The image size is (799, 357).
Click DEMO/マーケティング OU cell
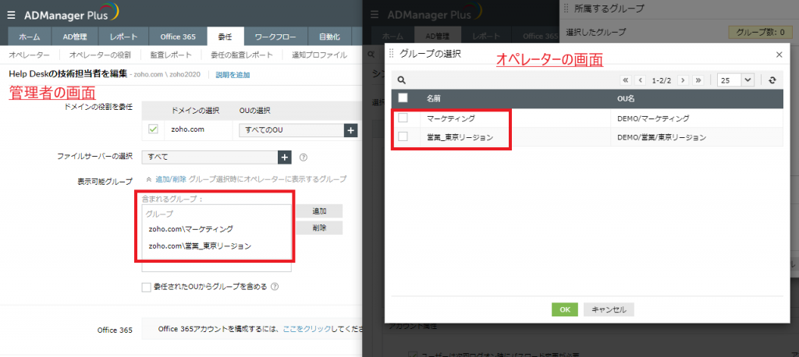(653, 118)
